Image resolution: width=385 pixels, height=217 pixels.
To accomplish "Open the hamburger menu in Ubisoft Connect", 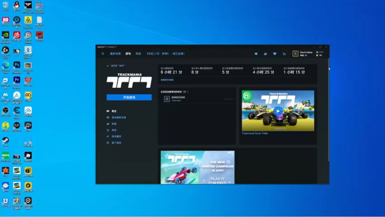I will 103,54.
